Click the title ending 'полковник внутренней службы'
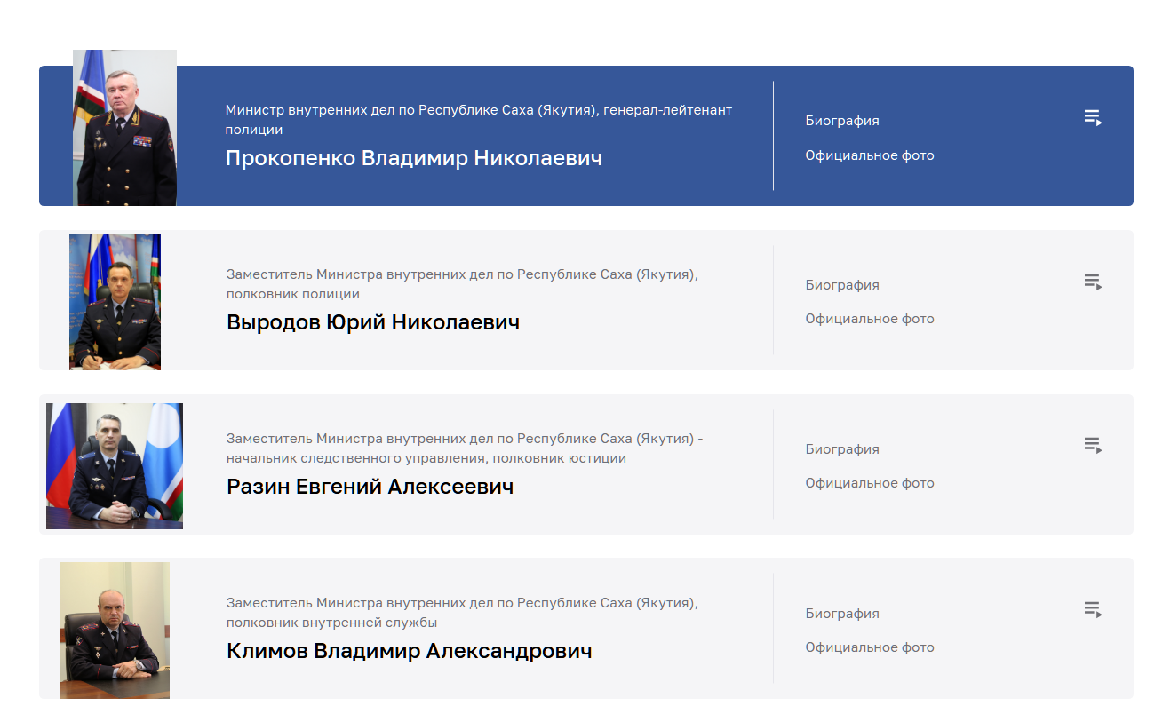The height and width of the screenshot is (714, 1155). (x=331, y=623)
